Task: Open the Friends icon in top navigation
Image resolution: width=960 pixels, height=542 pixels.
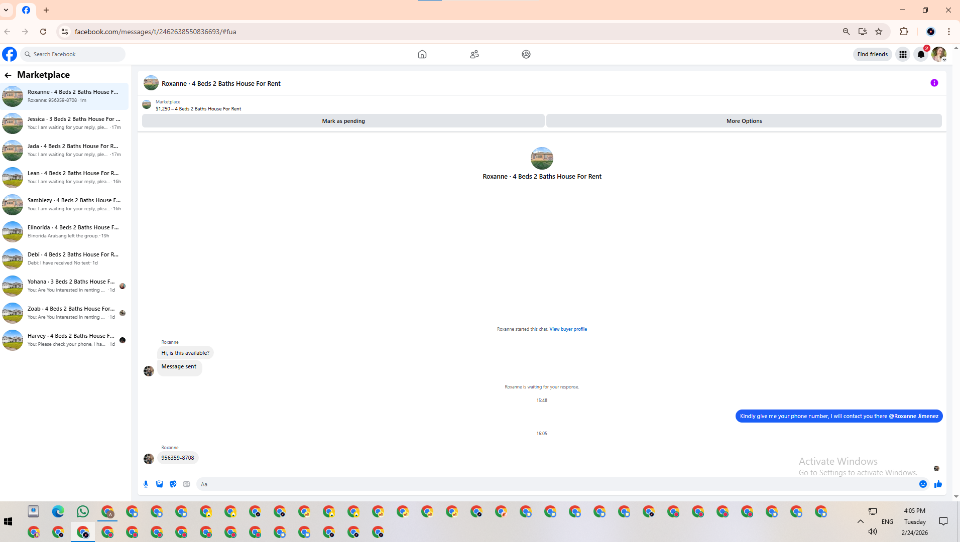Action: coord(474,54)
